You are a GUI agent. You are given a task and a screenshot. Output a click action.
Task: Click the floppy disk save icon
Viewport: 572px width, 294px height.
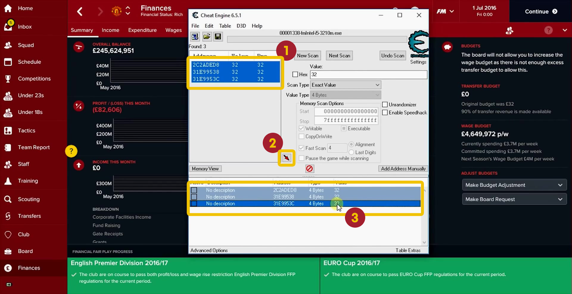[x=218, y=36]
